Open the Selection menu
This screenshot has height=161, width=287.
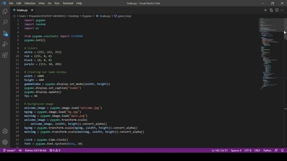point(30,3)
